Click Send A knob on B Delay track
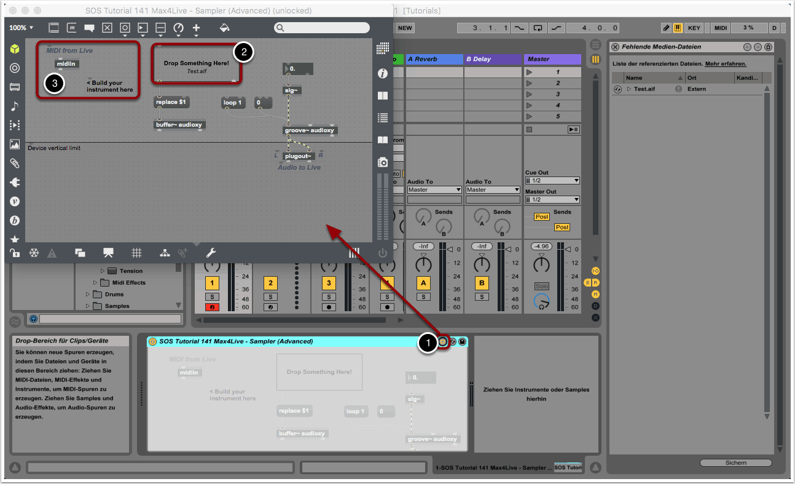Screen dimensions: 795x484 482,216
